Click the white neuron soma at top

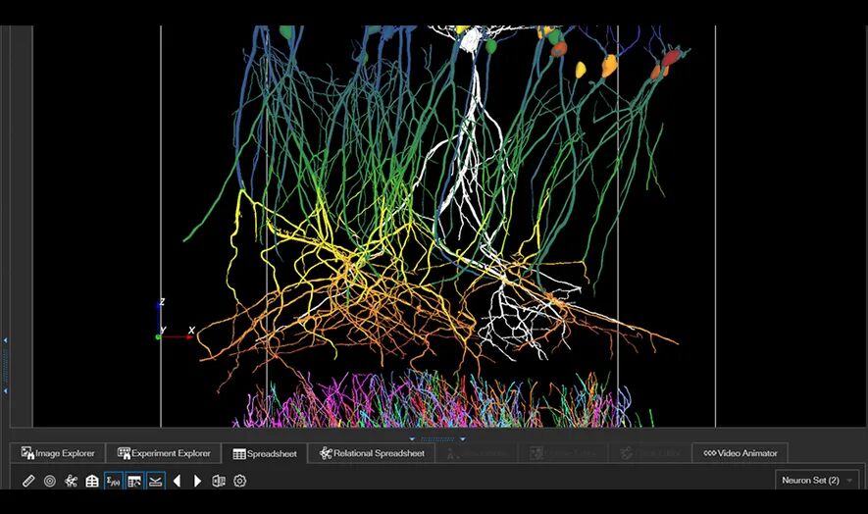[471, 40]
